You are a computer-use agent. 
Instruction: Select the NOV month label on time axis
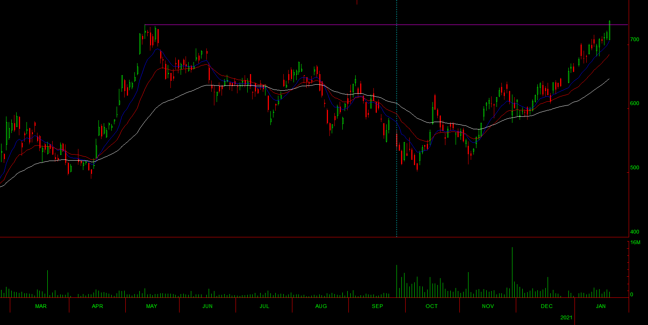coord(488,306)
